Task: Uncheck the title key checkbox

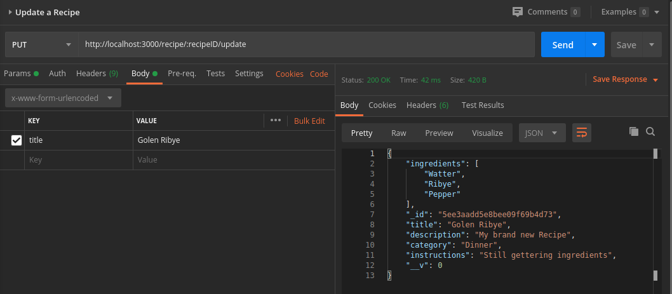Action: (17, 140)
